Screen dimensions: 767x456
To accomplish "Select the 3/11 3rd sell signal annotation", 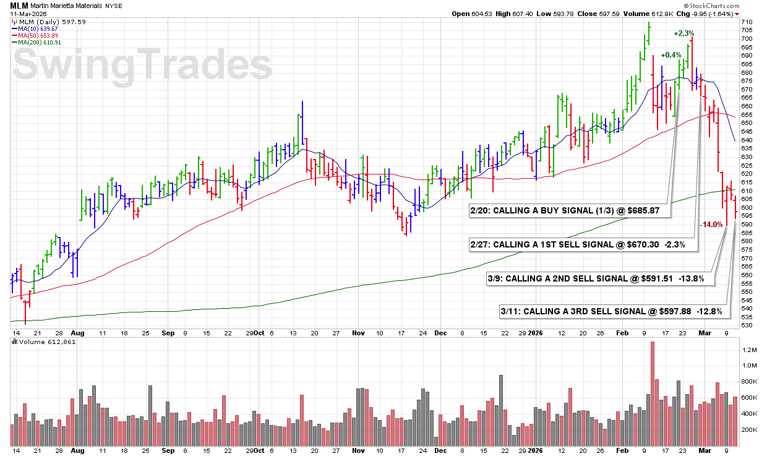I will pyautogui.click(x=613, y=311).
